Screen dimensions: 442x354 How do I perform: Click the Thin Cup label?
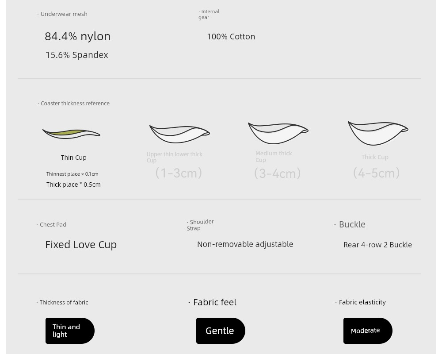(x=73, y=158)
